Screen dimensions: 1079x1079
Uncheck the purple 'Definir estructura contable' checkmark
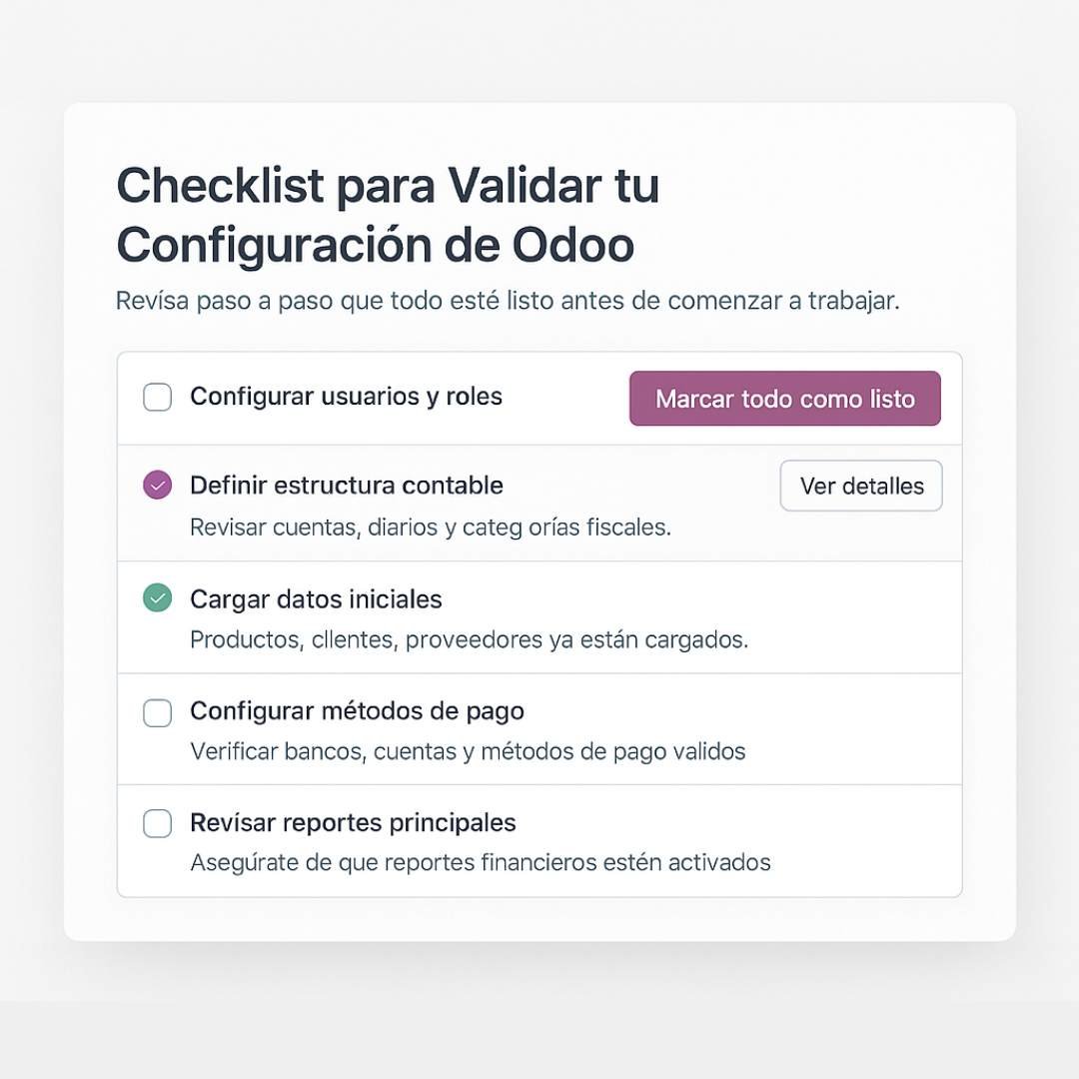click(x=157, y=486)
